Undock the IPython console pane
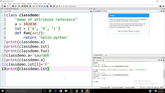Viewport: 165px width, 93px height. [x=163, y=58]
